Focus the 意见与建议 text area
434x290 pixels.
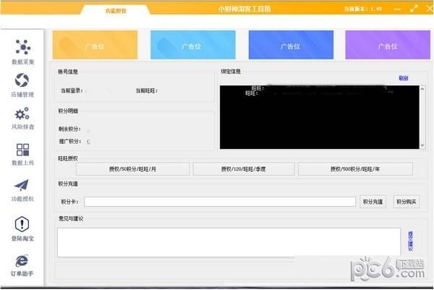pyautogui.click(x=229, y=242)
